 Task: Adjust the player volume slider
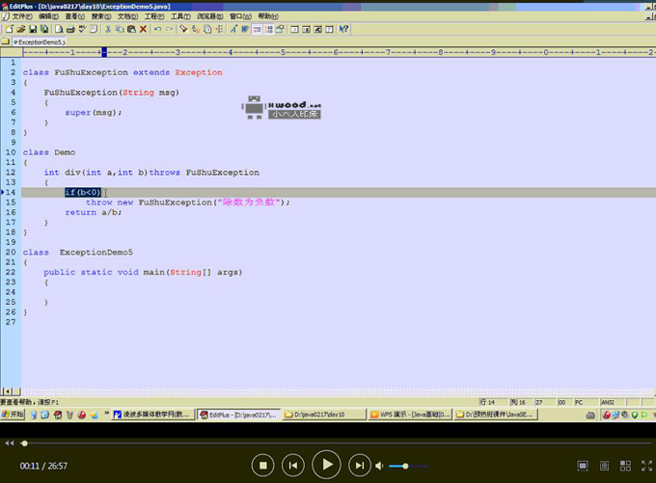pos(408,466)
